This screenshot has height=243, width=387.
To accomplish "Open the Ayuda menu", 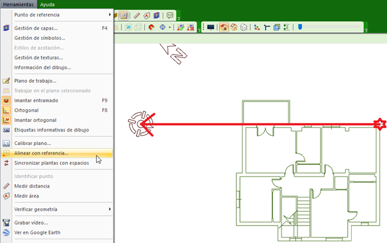I will [47, 4].
